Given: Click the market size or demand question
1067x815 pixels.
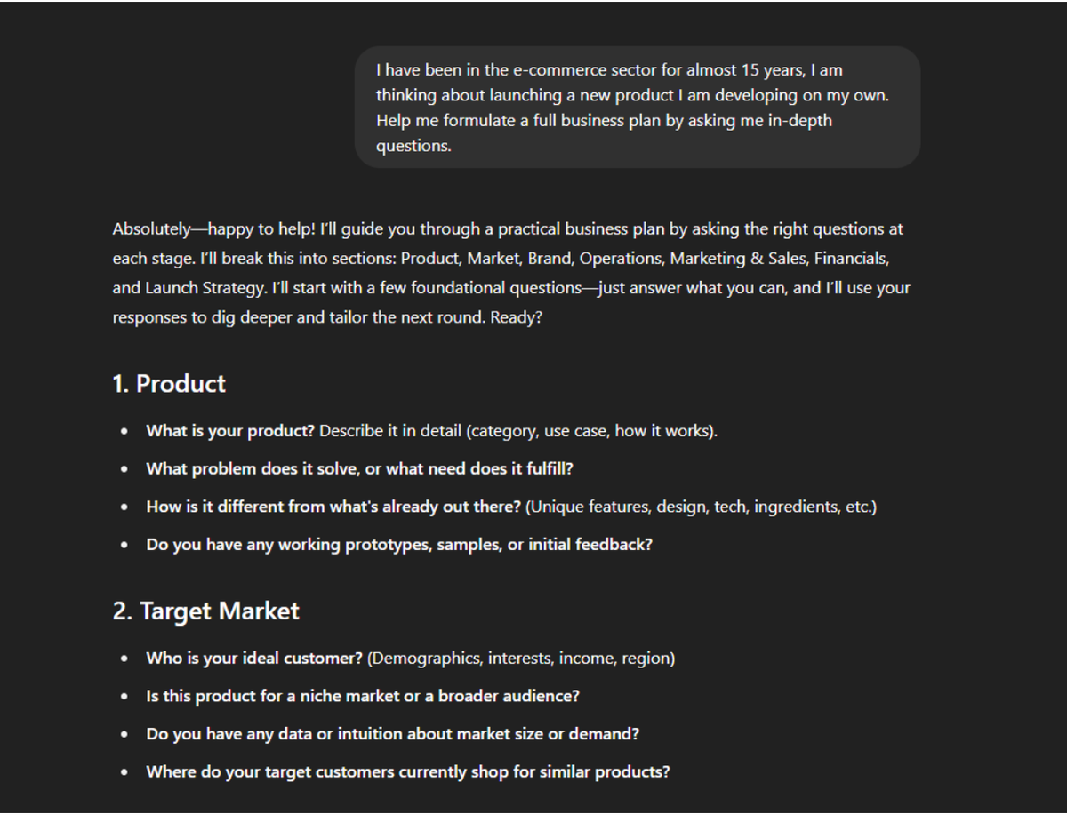Looking at the screenshot, I should 392,734.
